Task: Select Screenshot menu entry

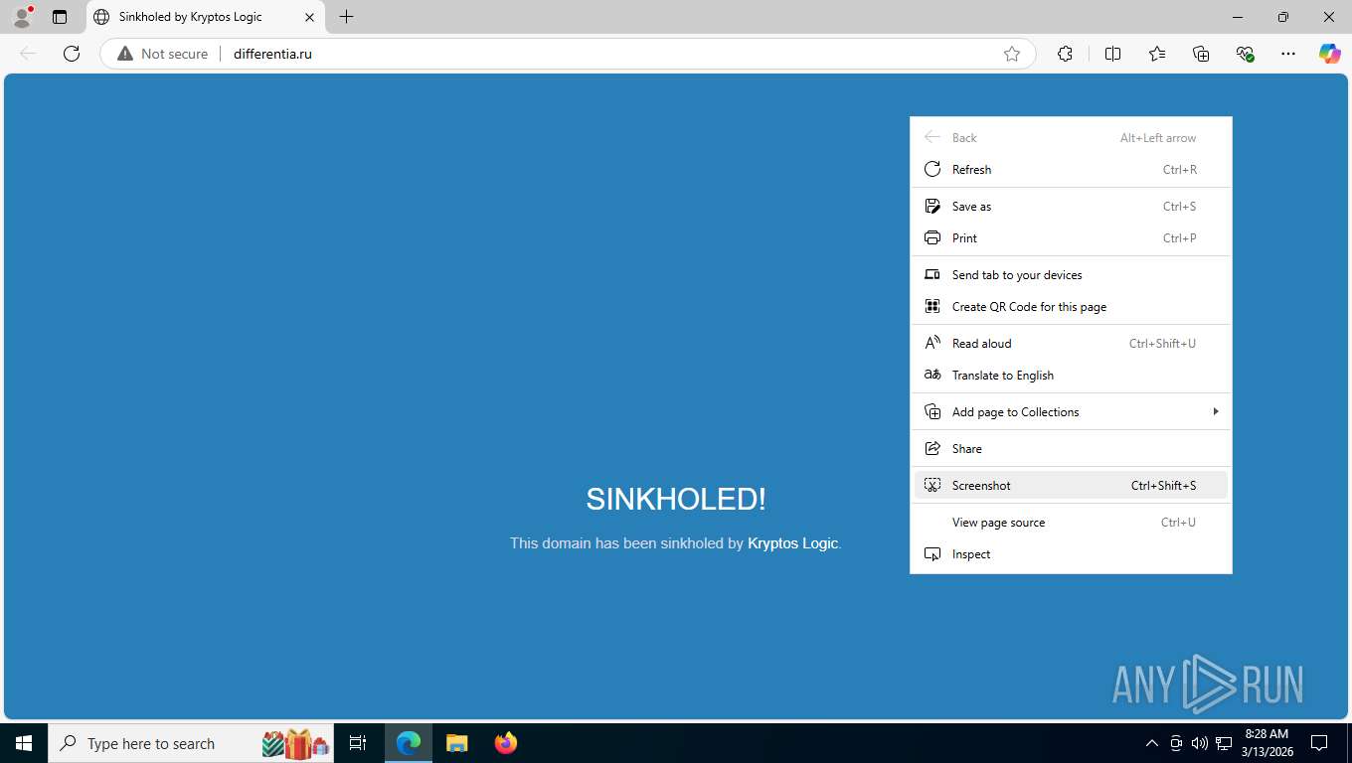Action: pos(1071,486)
